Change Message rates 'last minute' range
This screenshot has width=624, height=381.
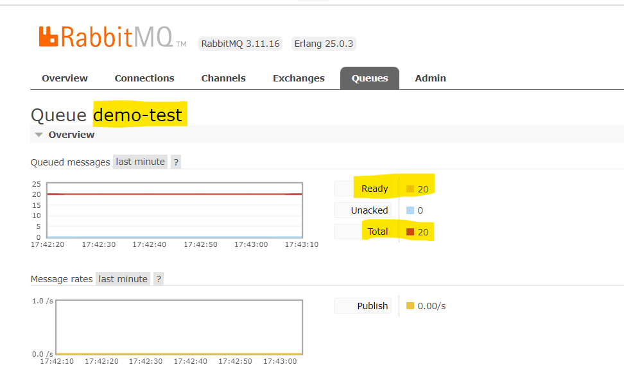(123, 279)
